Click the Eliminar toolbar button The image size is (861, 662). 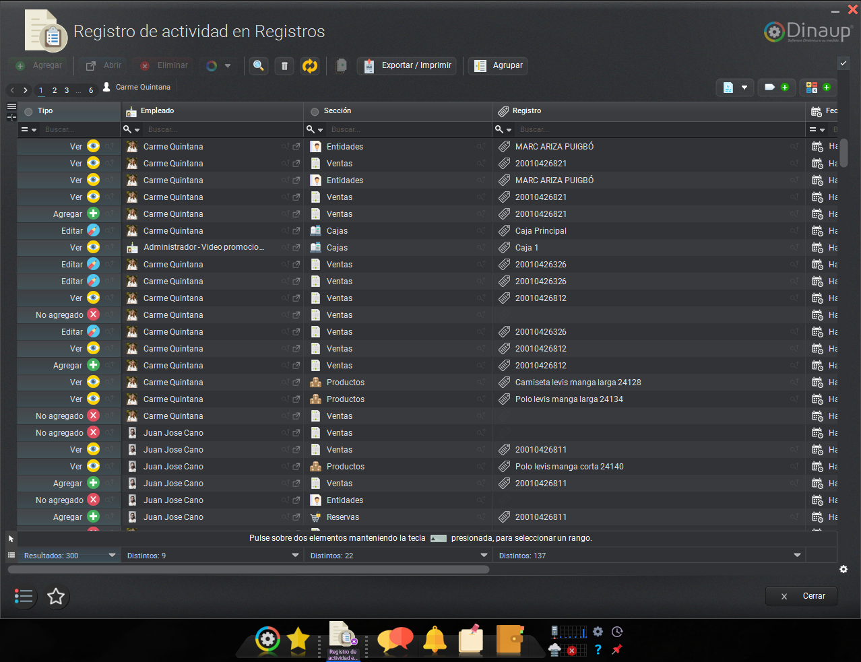164,65
